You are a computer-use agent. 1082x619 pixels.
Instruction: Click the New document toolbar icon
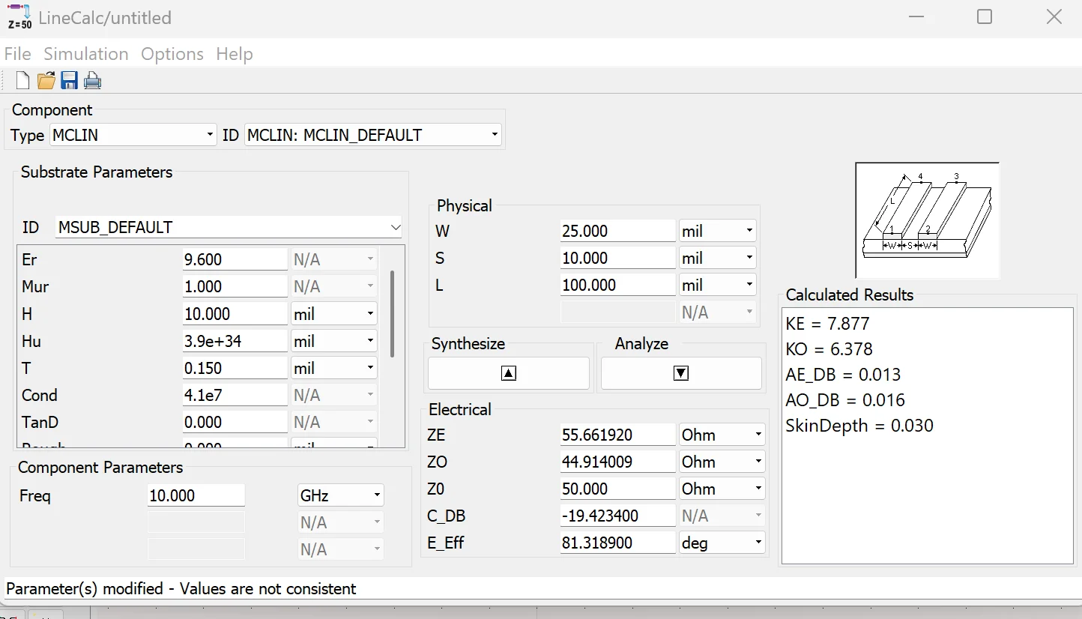tap(23, 80)
